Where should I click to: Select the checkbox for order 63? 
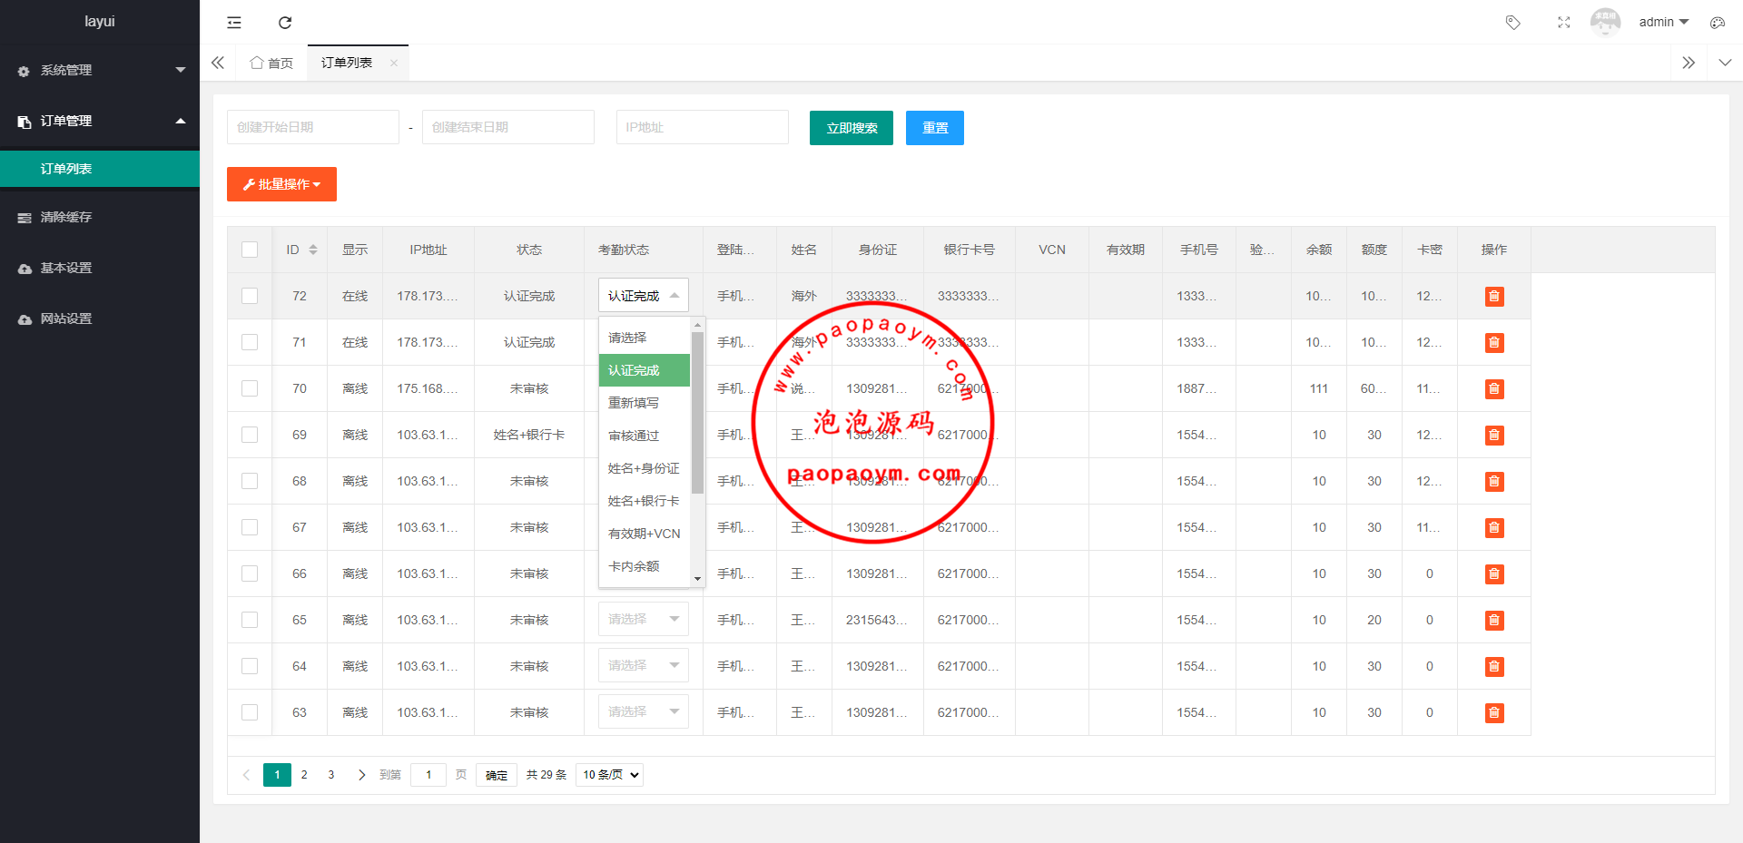(x=250, y=712)
